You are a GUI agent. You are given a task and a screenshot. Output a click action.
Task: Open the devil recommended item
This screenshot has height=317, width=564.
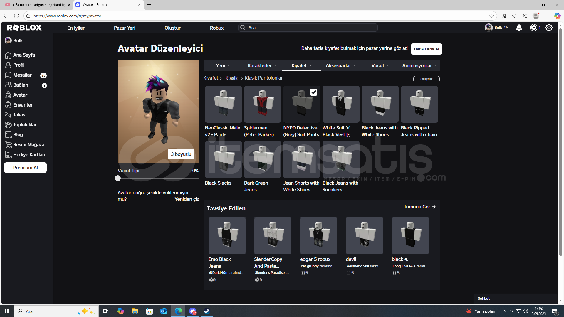point(364,235)
